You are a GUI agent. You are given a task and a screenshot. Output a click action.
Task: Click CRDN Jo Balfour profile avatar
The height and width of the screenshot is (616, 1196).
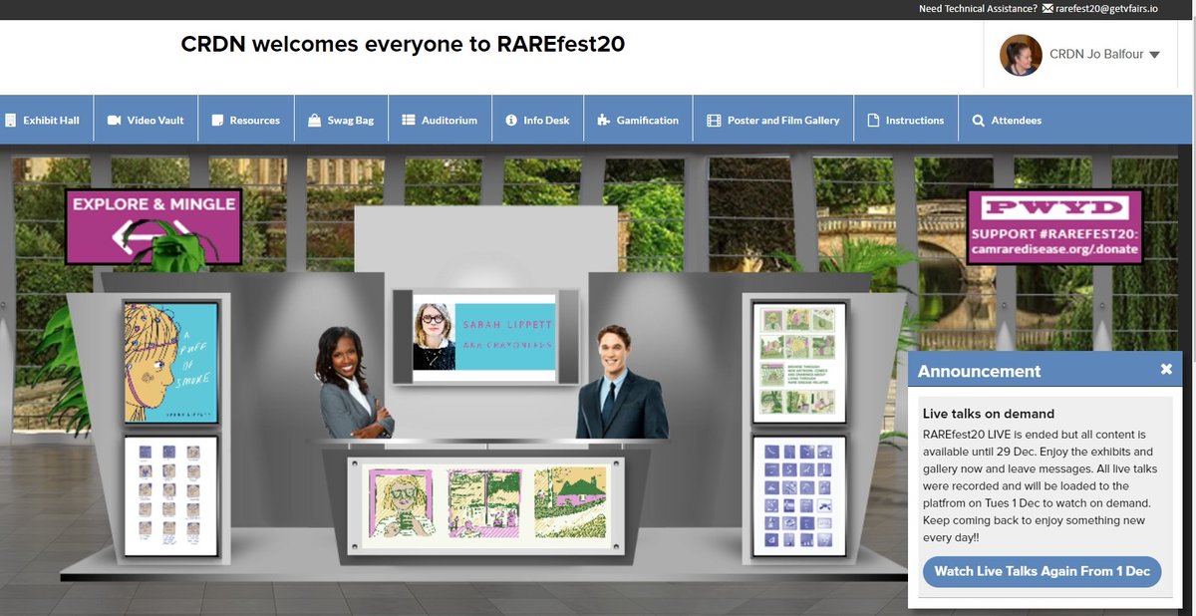pyautogui.click(x=1021, y=55)
